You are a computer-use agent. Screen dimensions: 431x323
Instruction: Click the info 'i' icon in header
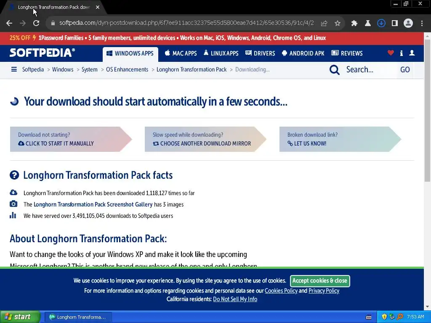401,53
